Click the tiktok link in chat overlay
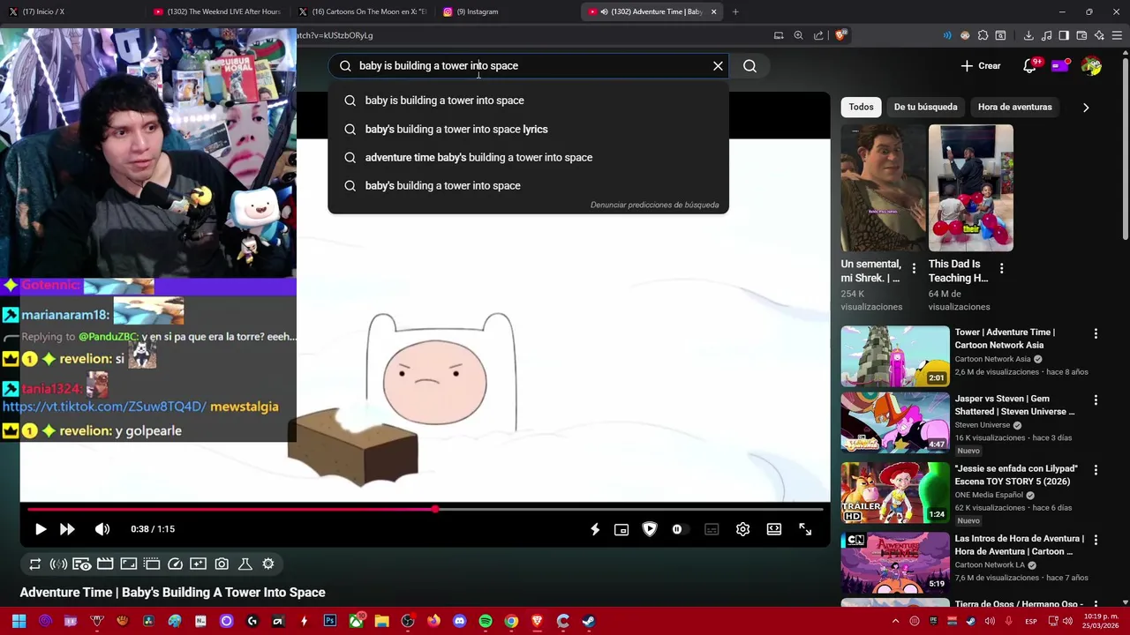1130x635 pixels. 104,407
